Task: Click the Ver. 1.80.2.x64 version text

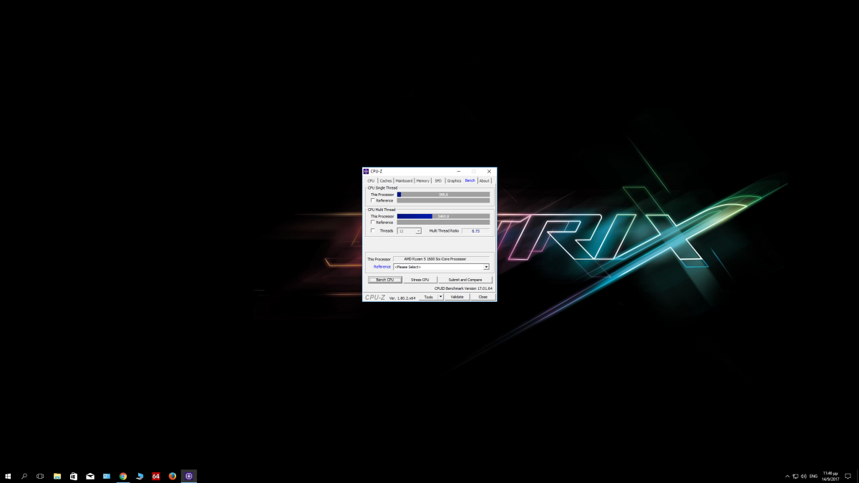Action: click(x=402, y=298)
